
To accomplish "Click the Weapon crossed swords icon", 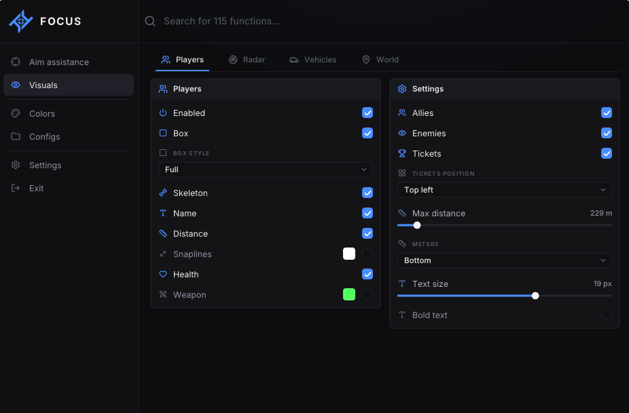I will 163,294.
